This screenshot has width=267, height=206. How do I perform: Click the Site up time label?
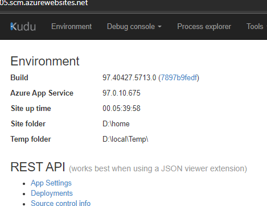click(x=31, y=109)
